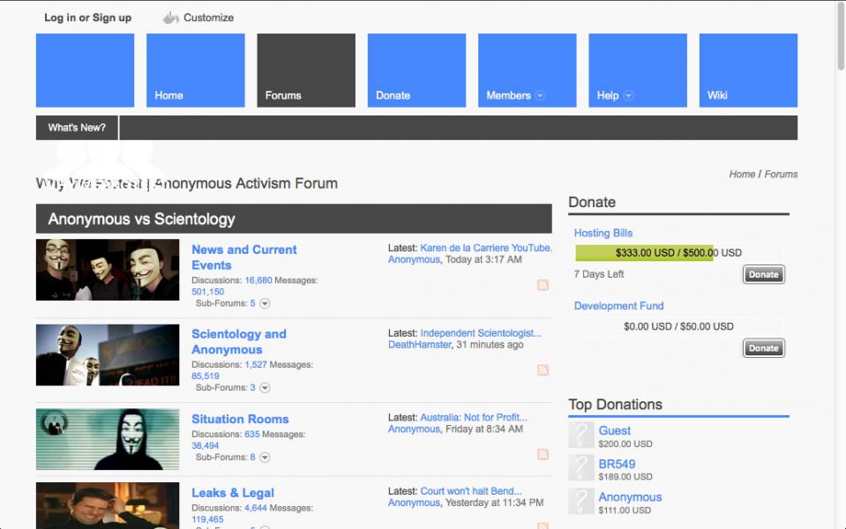Screen dimensions: 846x529
Task: Open the Home navigation tile
Action: [195, 71]
